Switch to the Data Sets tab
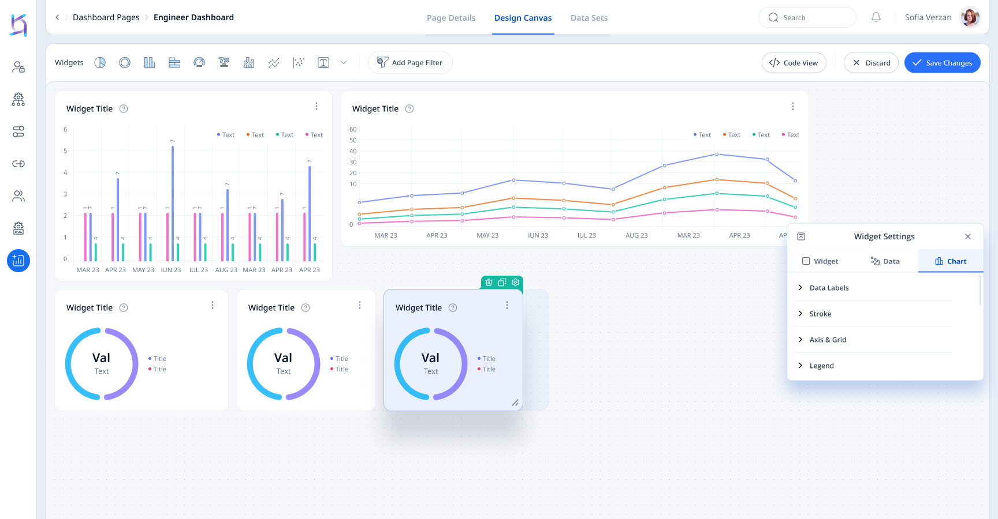The height and width of the screenshot is (519, 998). pos(589,18)
